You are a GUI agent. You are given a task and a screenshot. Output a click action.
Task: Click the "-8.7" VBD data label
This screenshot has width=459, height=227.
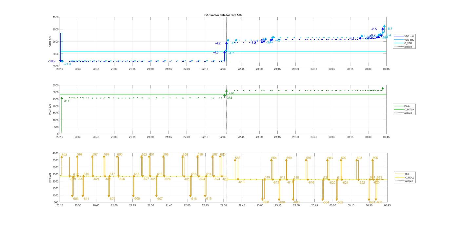click(389, 29)
